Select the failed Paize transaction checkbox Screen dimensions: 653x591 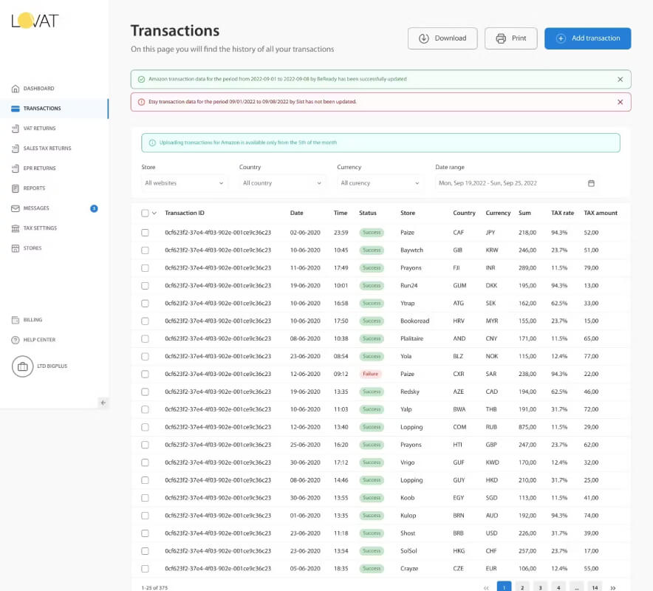click(x=145, y=374)
